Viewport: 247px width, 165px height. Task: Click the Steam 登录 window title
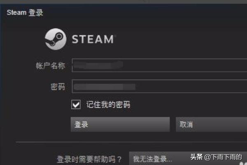[x=25, y=12]
